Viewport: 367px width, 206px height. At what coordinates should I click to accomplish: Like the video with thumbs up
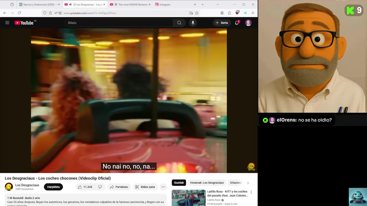[85, 187]
